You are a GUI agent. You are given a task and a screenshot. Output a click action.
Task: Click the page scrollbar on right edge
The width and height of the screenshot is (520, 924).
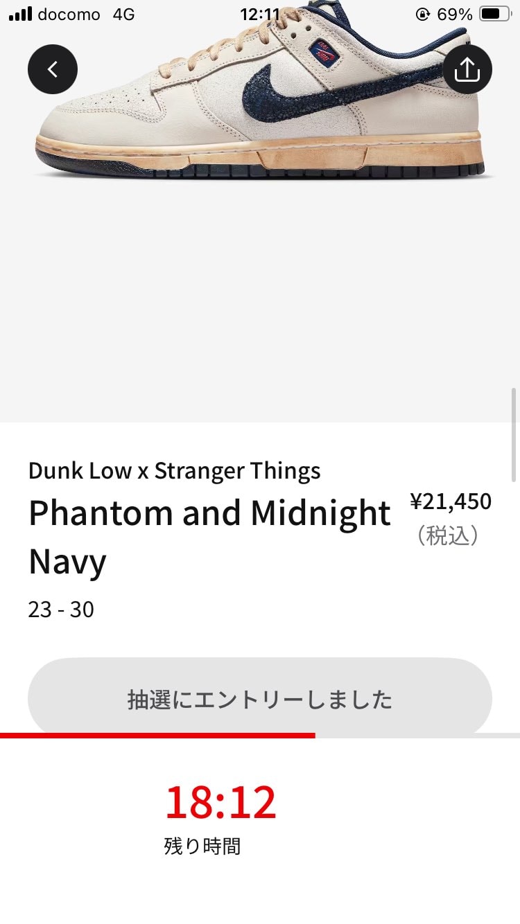coord(514,434)
